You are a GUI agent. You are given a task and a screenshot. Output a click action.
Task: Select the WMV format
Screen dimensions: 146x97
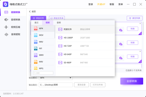tap(43, 55)
